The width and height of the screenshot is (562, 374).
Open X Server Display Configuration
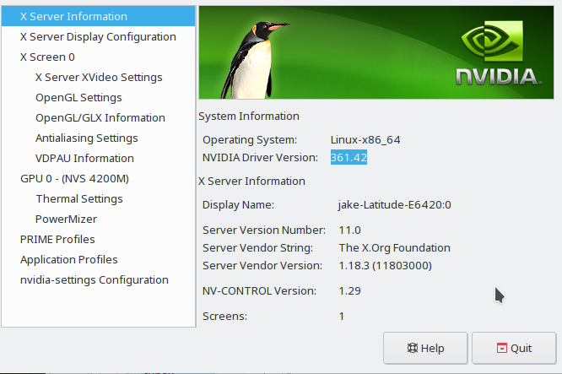[x=98, y=37]
